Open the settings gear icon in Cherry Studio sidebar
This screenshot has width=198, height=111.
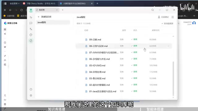point(31,95)
